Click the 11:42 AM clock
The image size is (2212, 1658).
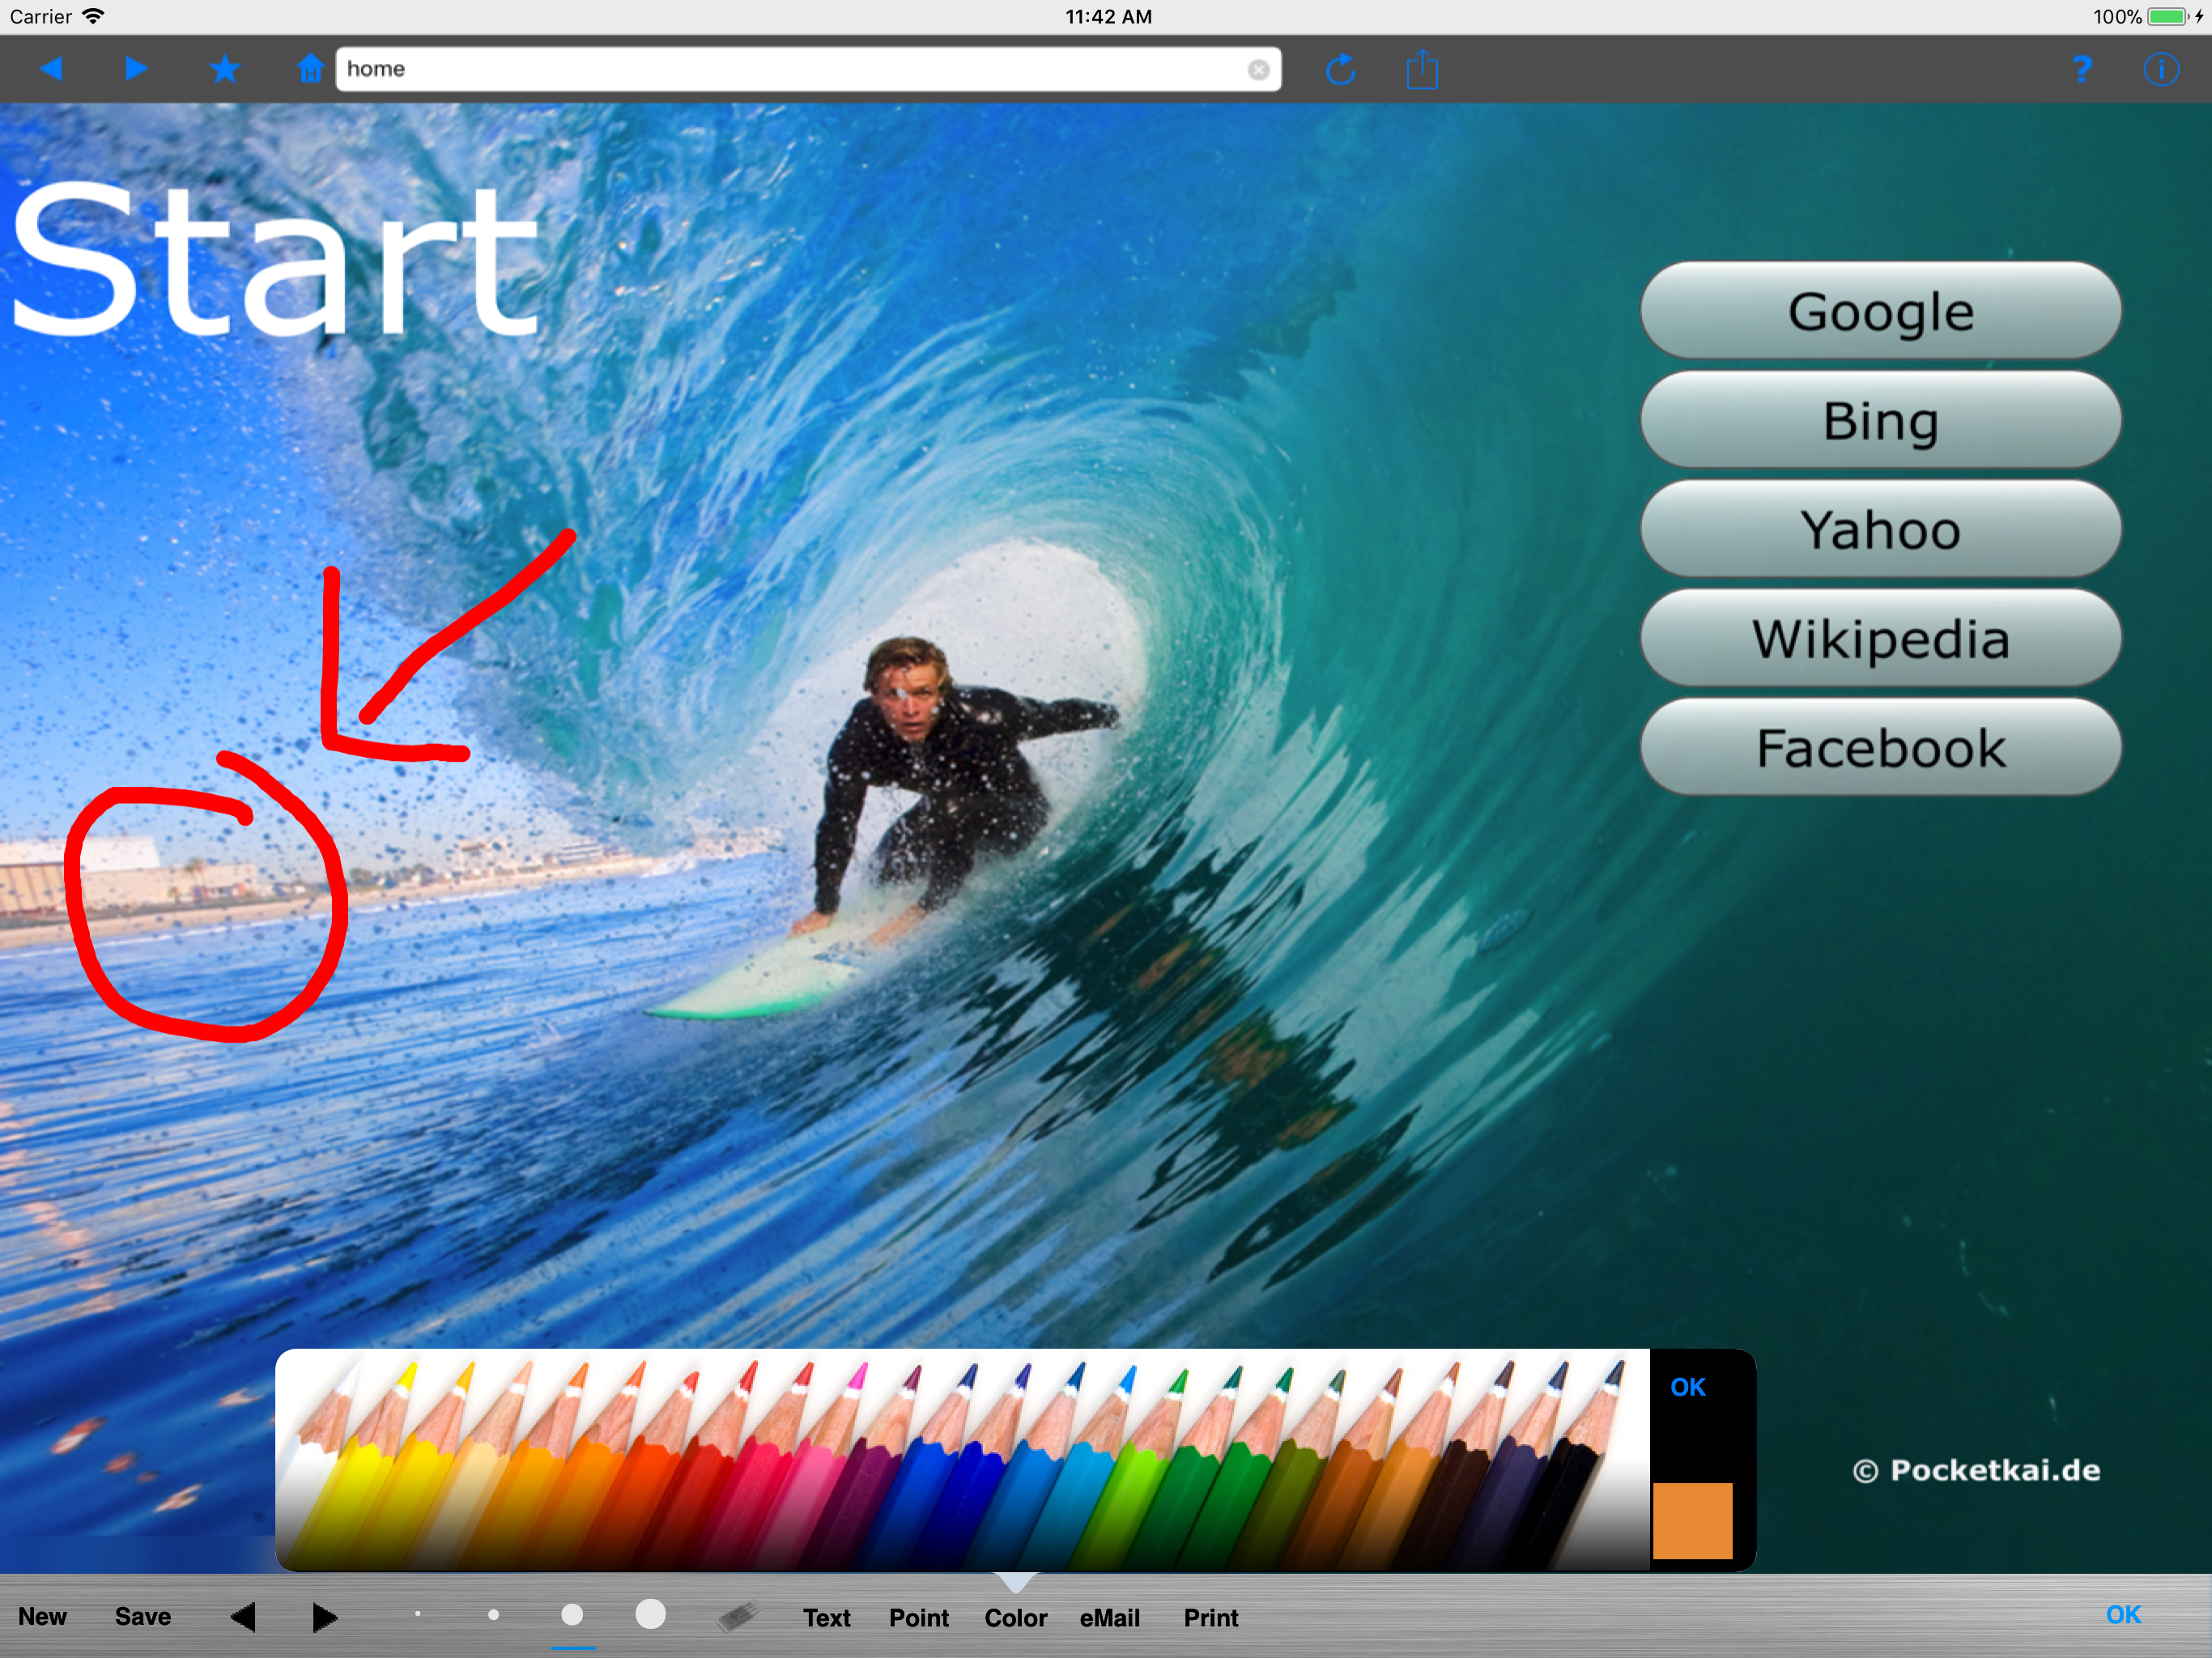[1108, 16]
